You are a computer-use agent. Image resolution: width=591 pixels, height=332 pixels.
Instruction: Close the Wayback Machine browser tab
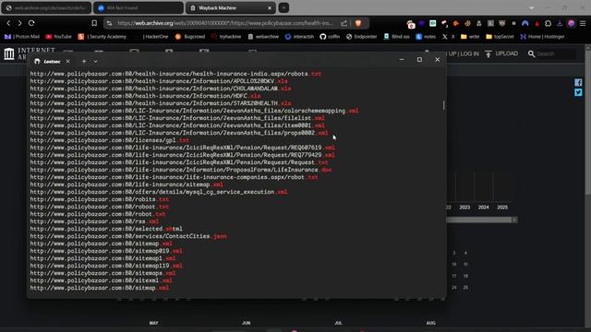[270, 8]
